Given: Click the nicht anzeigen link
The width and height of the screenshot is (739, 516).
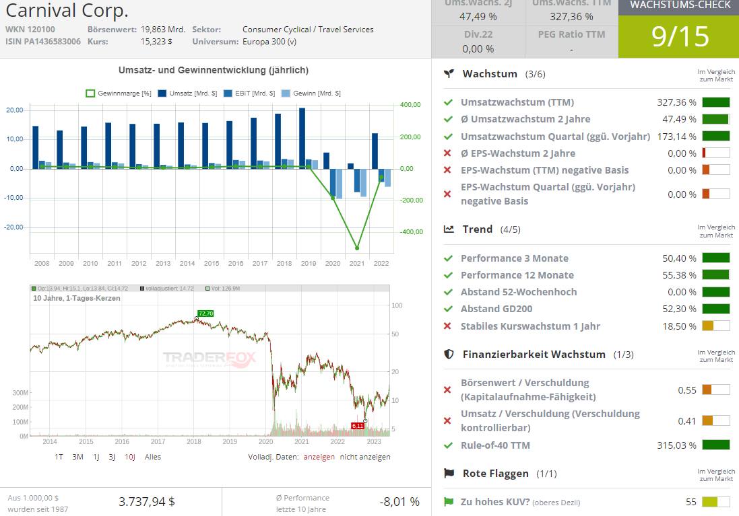Looking at the screenshot, I should coord(365,457).
